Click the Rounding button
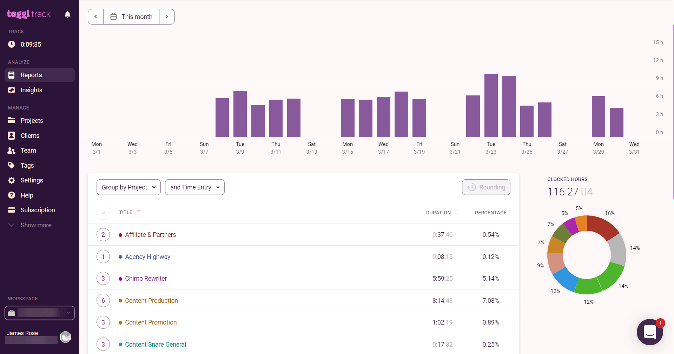Image resolution: width=674 pixels, height=354 pixels. (x=486, y=187)
